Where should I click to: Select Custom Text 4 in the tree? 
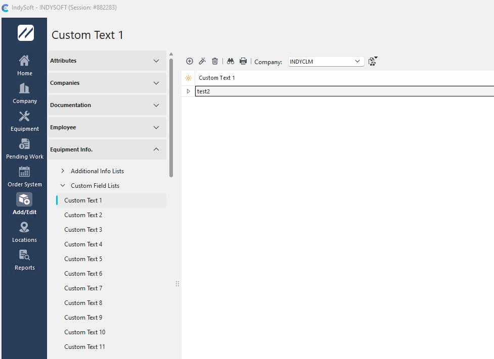(83, 244)
